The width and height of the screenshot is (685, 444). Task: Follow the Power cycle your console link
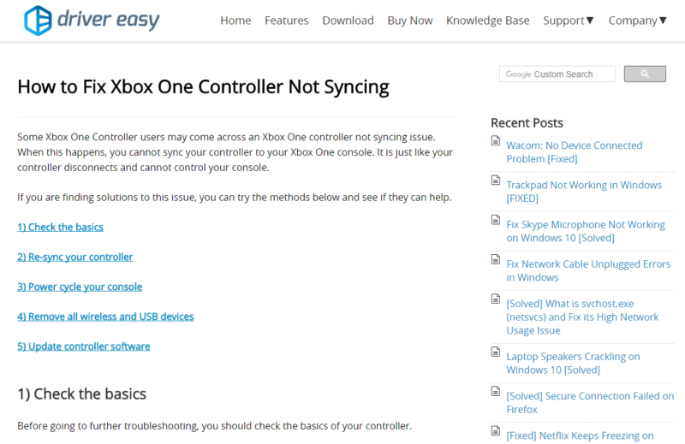[x=80, y=287]
